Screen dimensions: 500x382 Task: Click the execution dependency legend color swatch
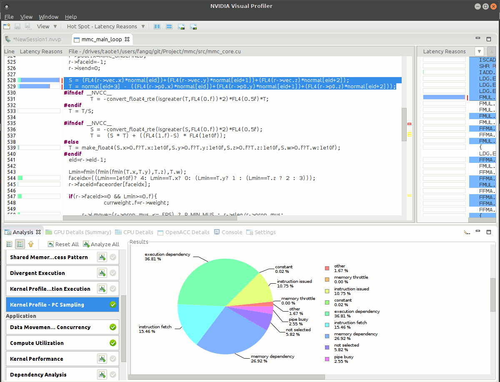(x=327, y=314)
